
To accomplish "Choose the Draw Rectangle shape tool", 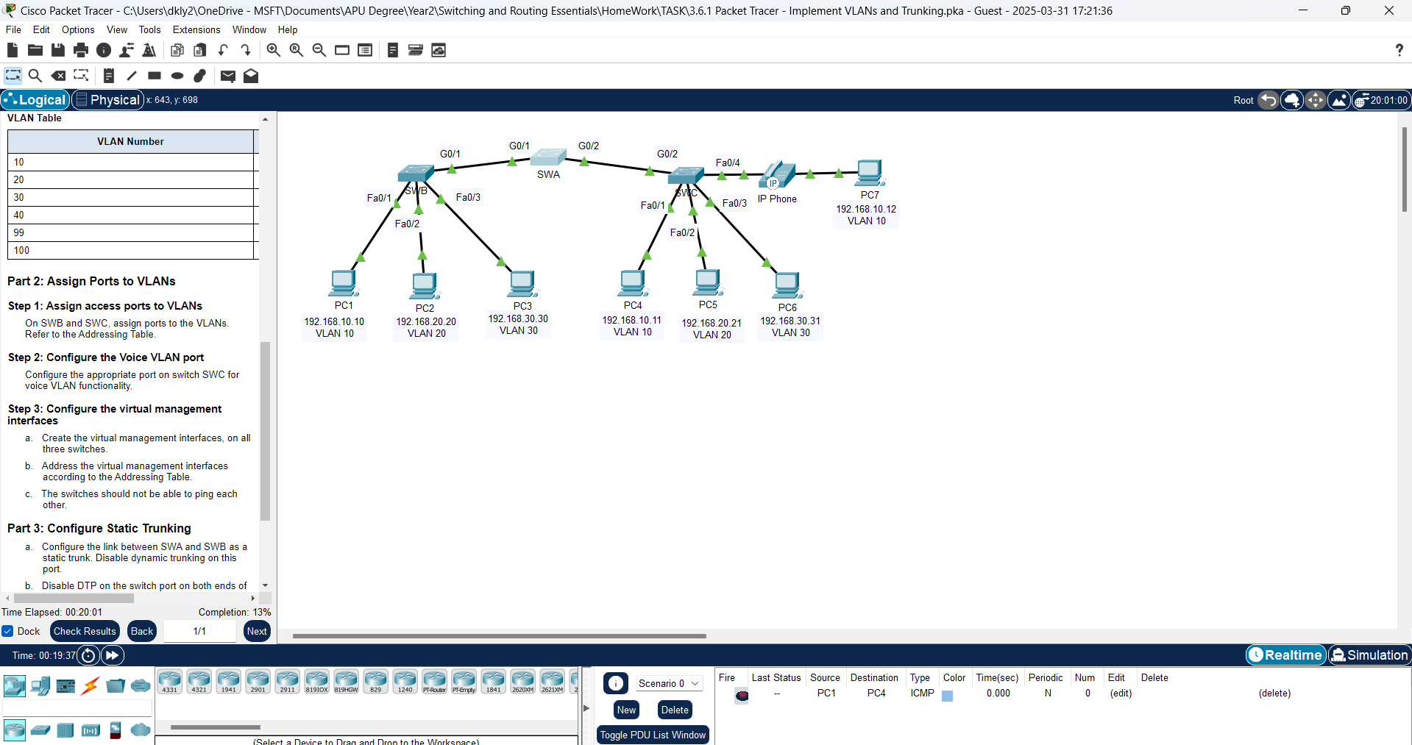I will pos(154,75).
